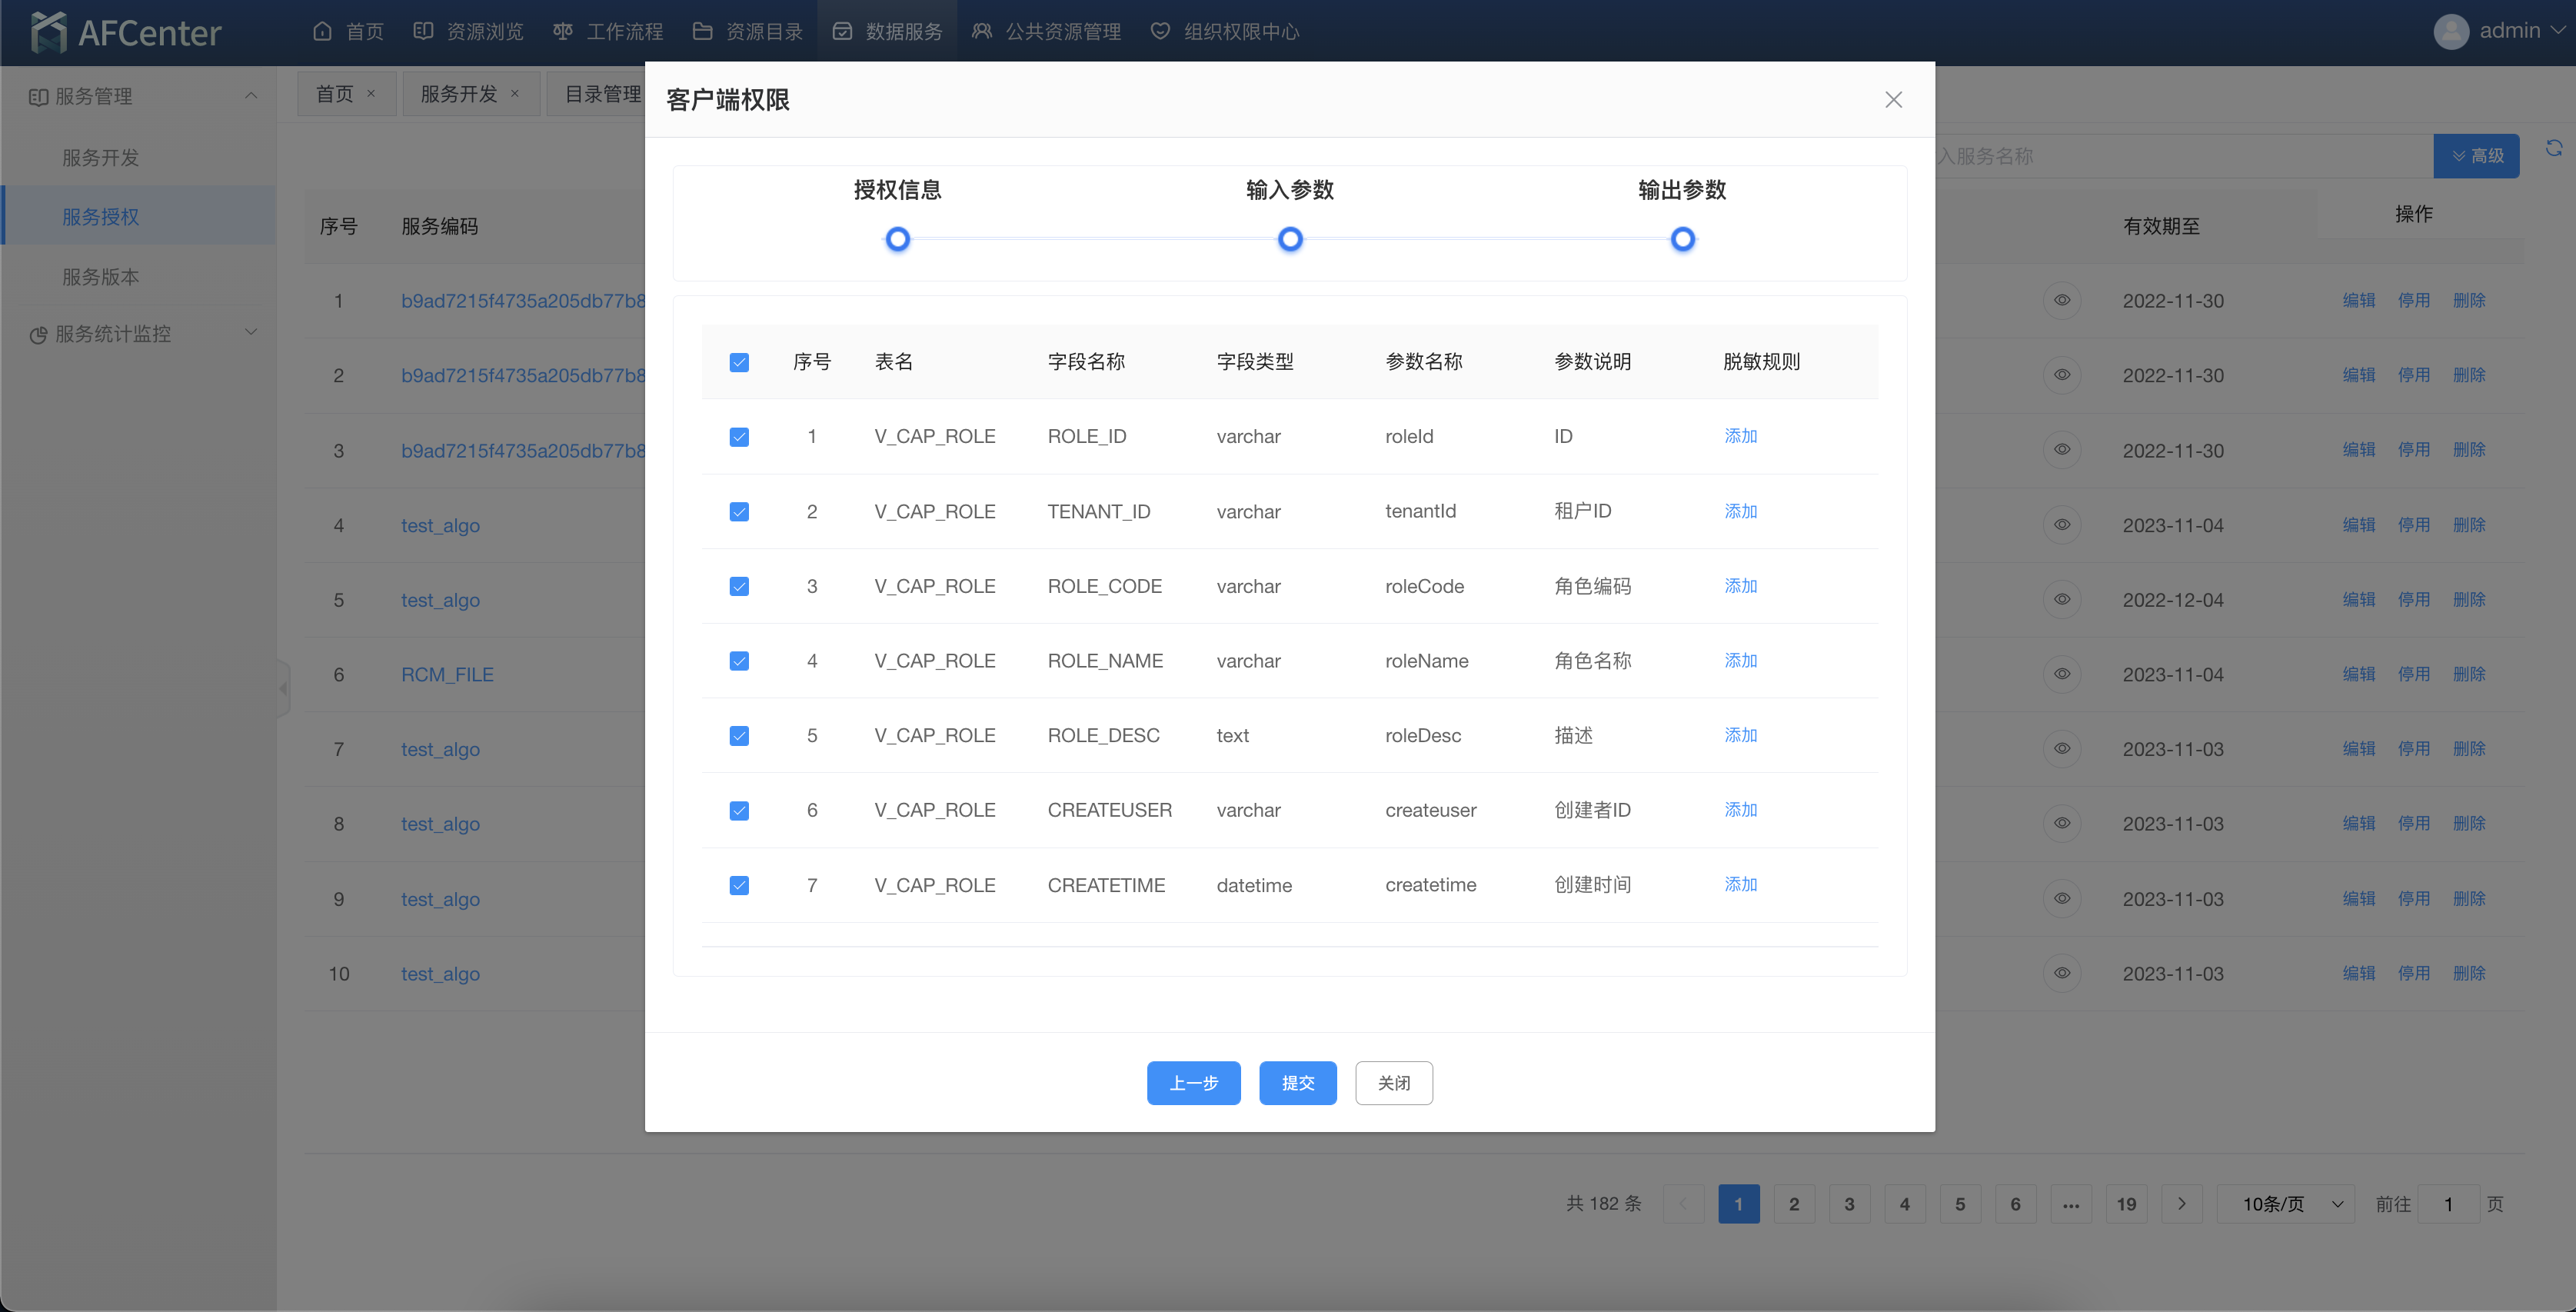
Task: Add a masking rule for ROLE_NAME
Action: (1740, 660)
